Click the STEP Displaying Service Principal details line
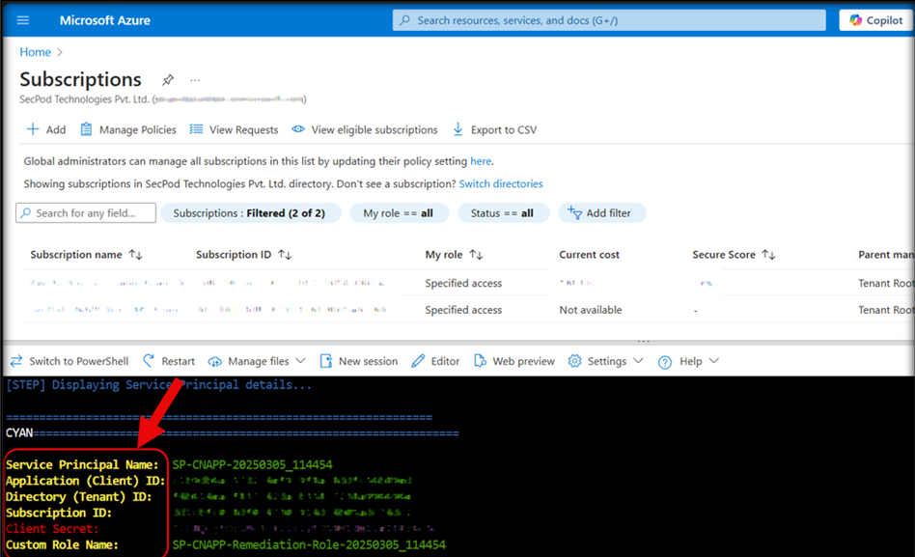The height and width of the screenshot is (557, 915). tap(158, 385)
